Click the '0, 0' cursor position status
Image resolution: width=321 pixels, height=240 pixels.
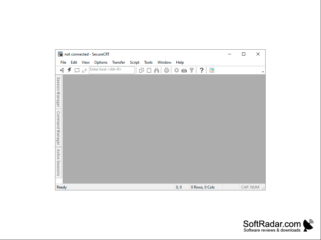point(179,187)
